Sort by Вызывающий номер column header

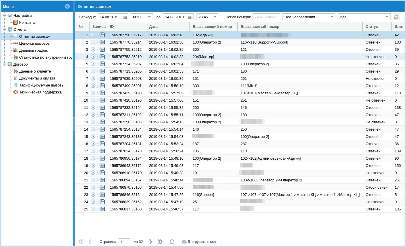[214, 26]
